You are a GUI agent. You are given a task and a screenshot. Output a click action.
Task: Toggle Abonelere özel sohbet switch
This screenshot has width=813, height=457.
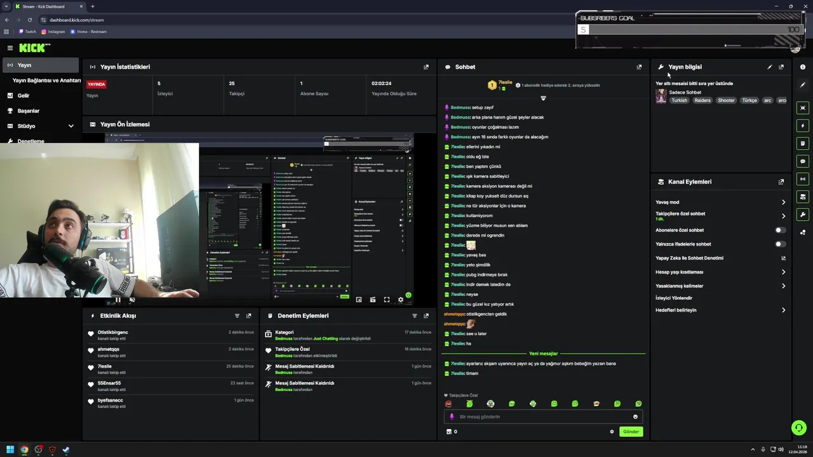[781, 230]
